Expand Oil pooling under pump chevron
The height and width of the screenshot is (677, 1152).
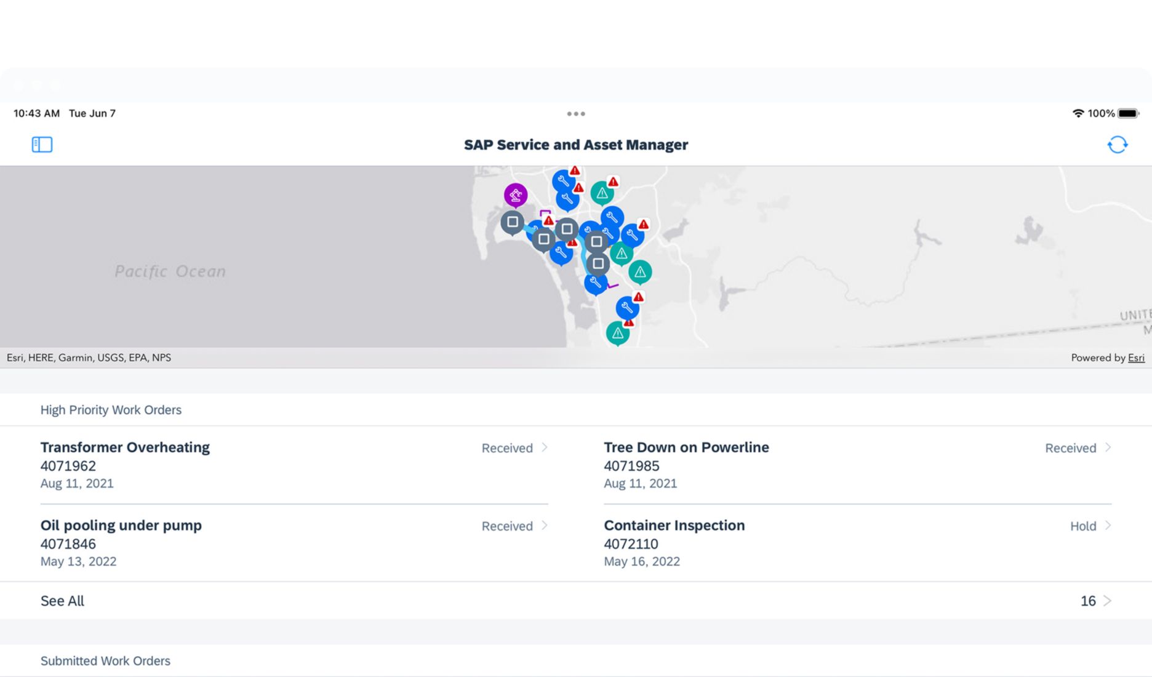(x=545, y=526)
